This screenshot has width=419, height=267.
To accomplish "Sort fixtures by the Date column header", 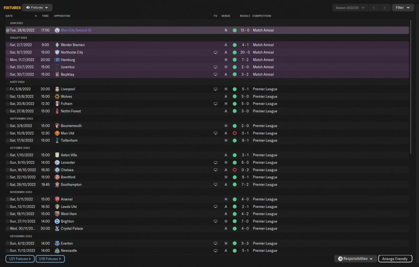I will 9,16.
